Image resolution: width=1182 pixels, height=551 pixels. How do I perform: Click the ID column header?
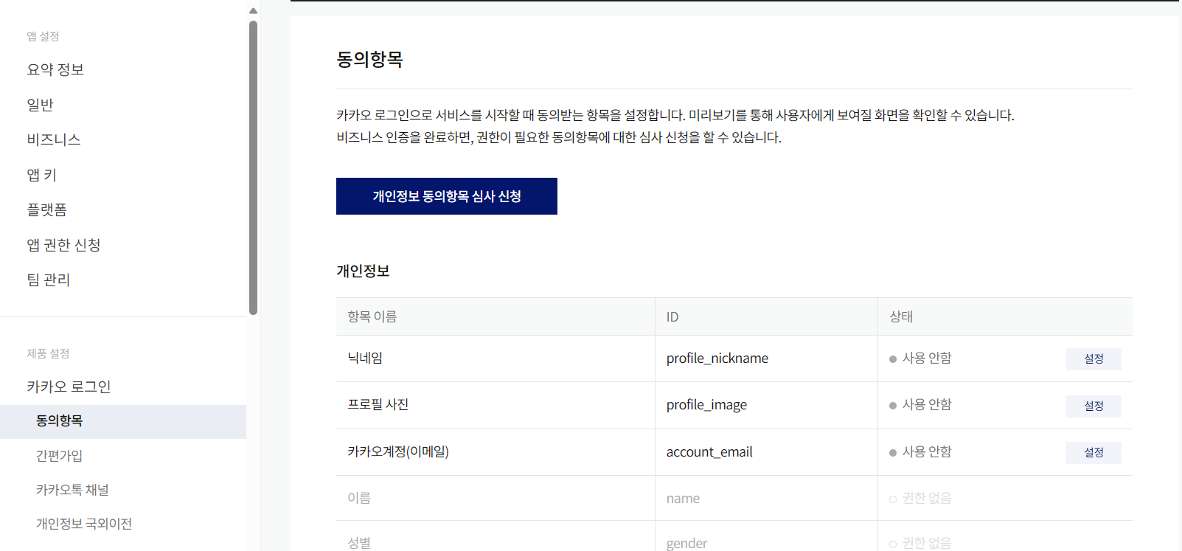(x=672, y=317)
